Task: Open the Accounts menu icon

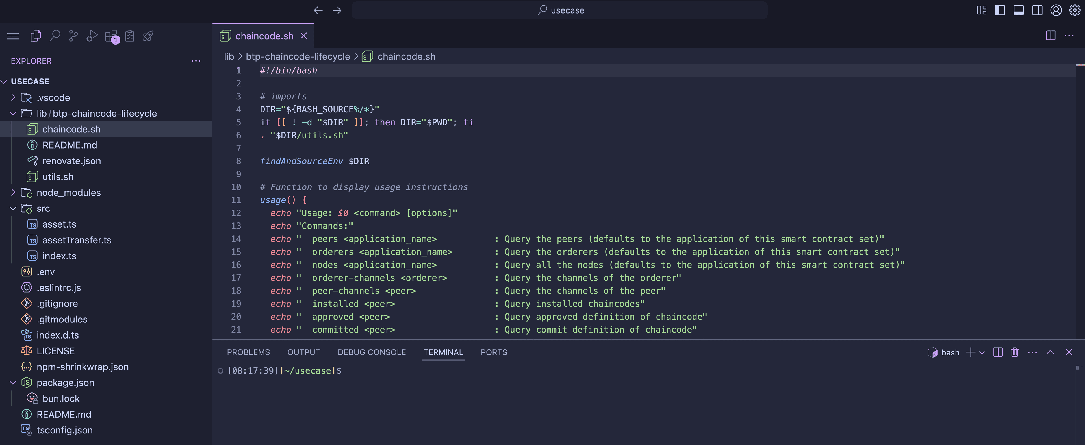Action: (x=1056, y=10)
